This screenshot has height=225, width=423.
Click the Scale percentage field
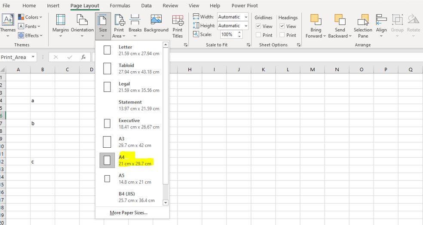click(x=228, y=34)
